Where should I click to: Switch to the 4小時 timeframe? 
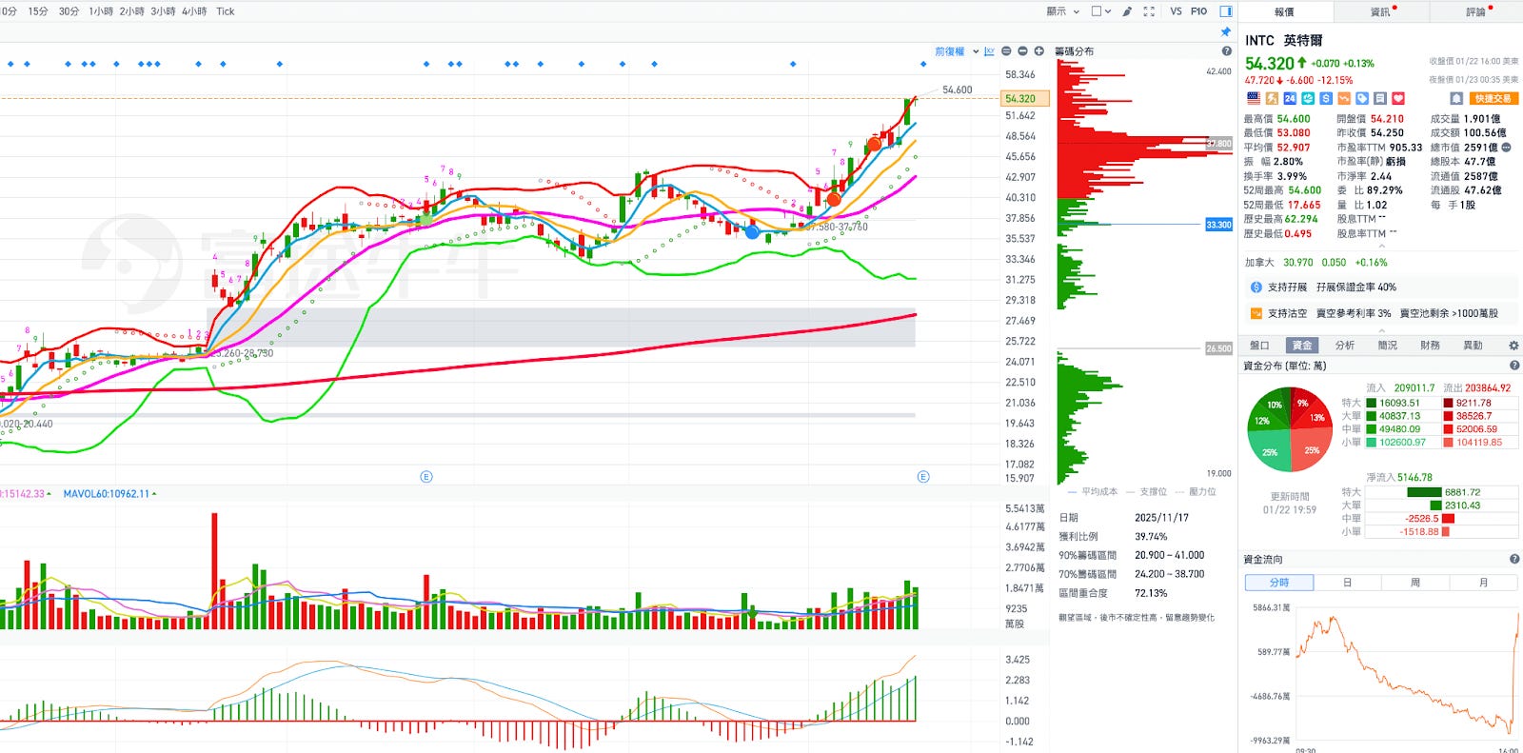point(194,11)
